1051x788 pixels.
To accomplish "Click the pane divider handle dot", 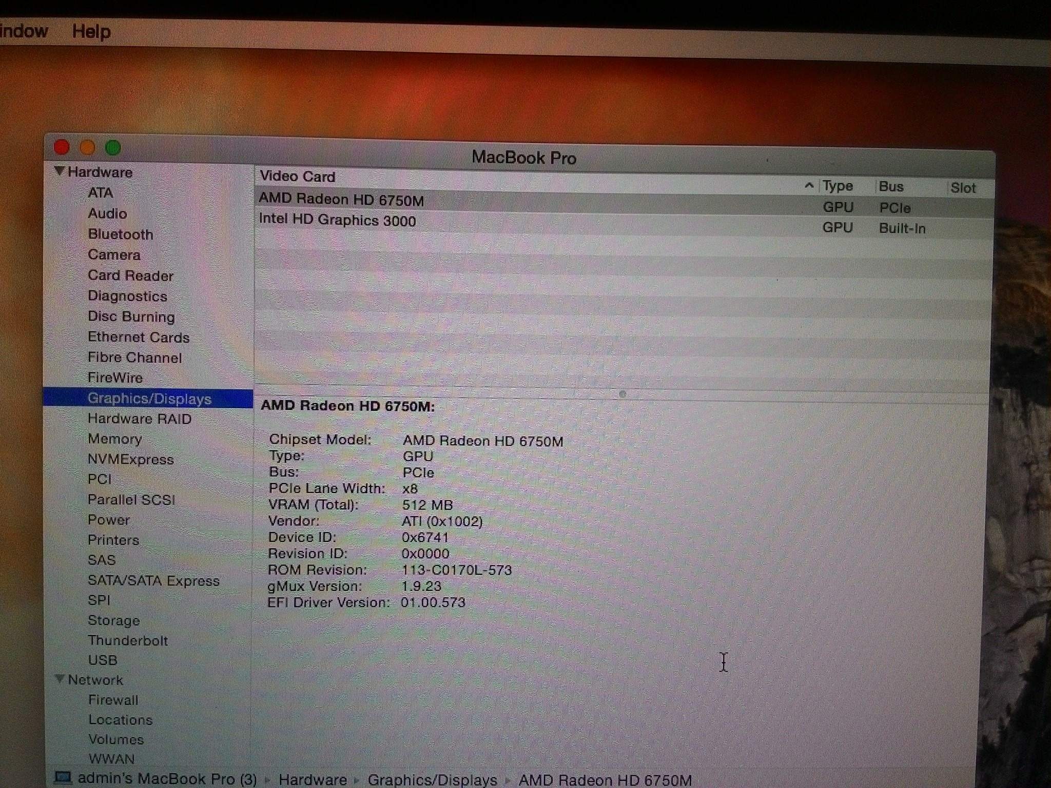I will coord(622,394).
